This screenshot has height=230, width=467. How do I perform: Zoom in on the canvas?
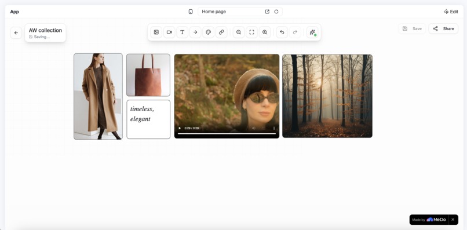pyautogui.click(x=265, y=32)
